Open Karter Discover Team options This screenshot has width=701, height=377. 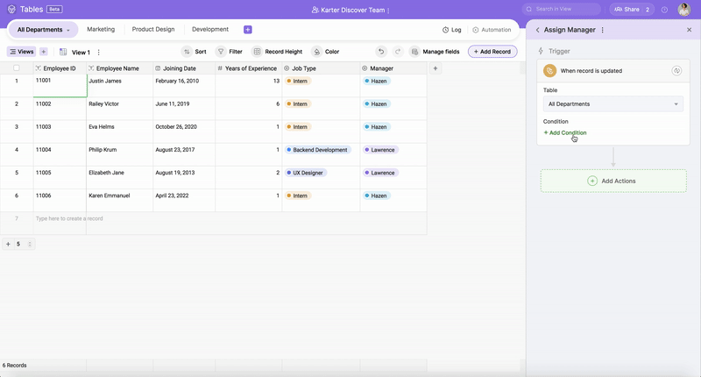pos(388,10)
